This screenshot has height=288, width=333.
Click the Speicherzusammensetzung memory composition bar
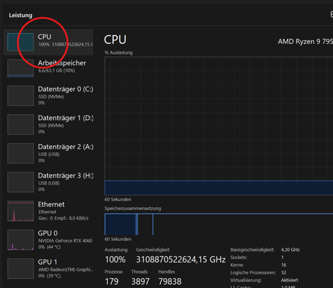219,224
